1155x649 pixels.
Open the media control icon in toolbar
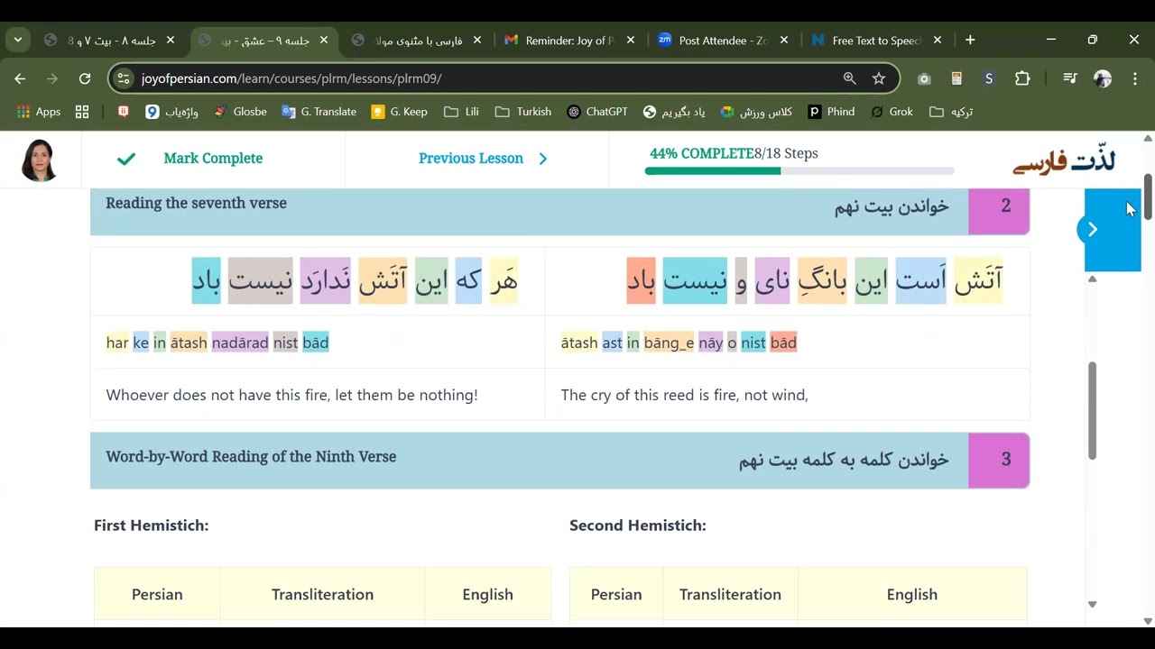pyautogui.click(x=1070, y=78)
